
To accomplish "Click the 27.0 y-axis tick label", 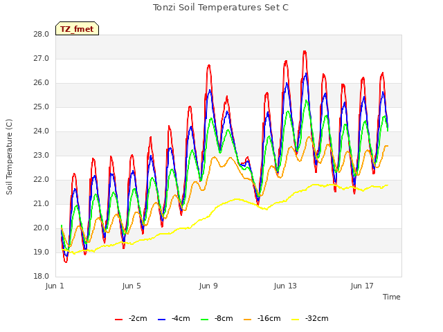I will click(42, 59).
